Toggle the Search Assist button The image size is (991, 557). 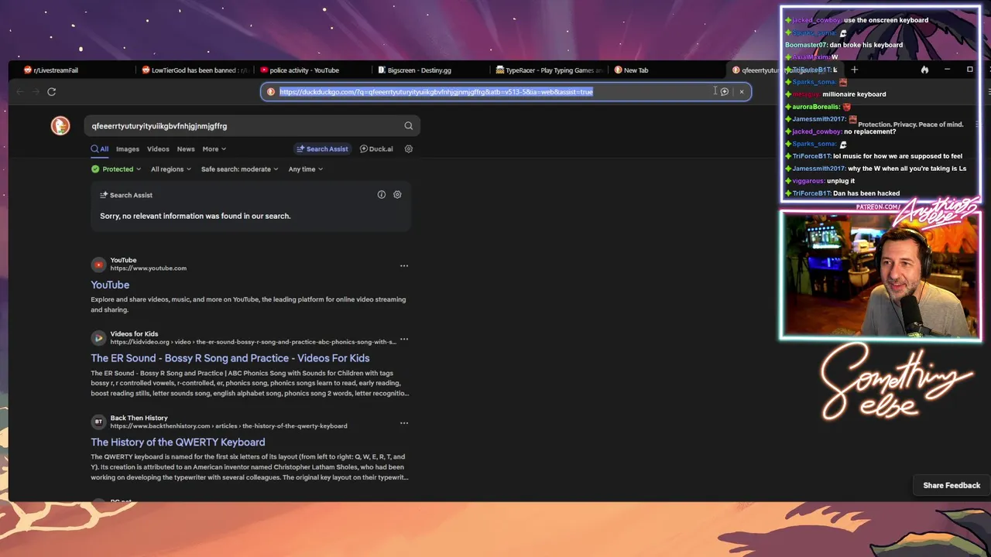tap(322, 149)
